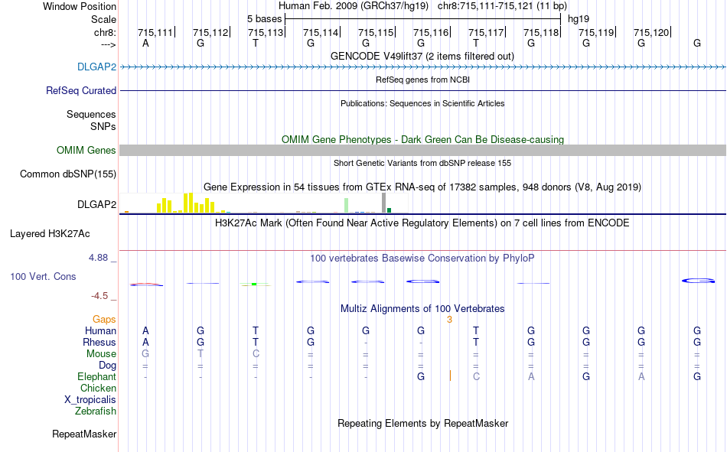Select the Zebrafish species row label
Screen dimensions: 727x452
tap(96, 411)
